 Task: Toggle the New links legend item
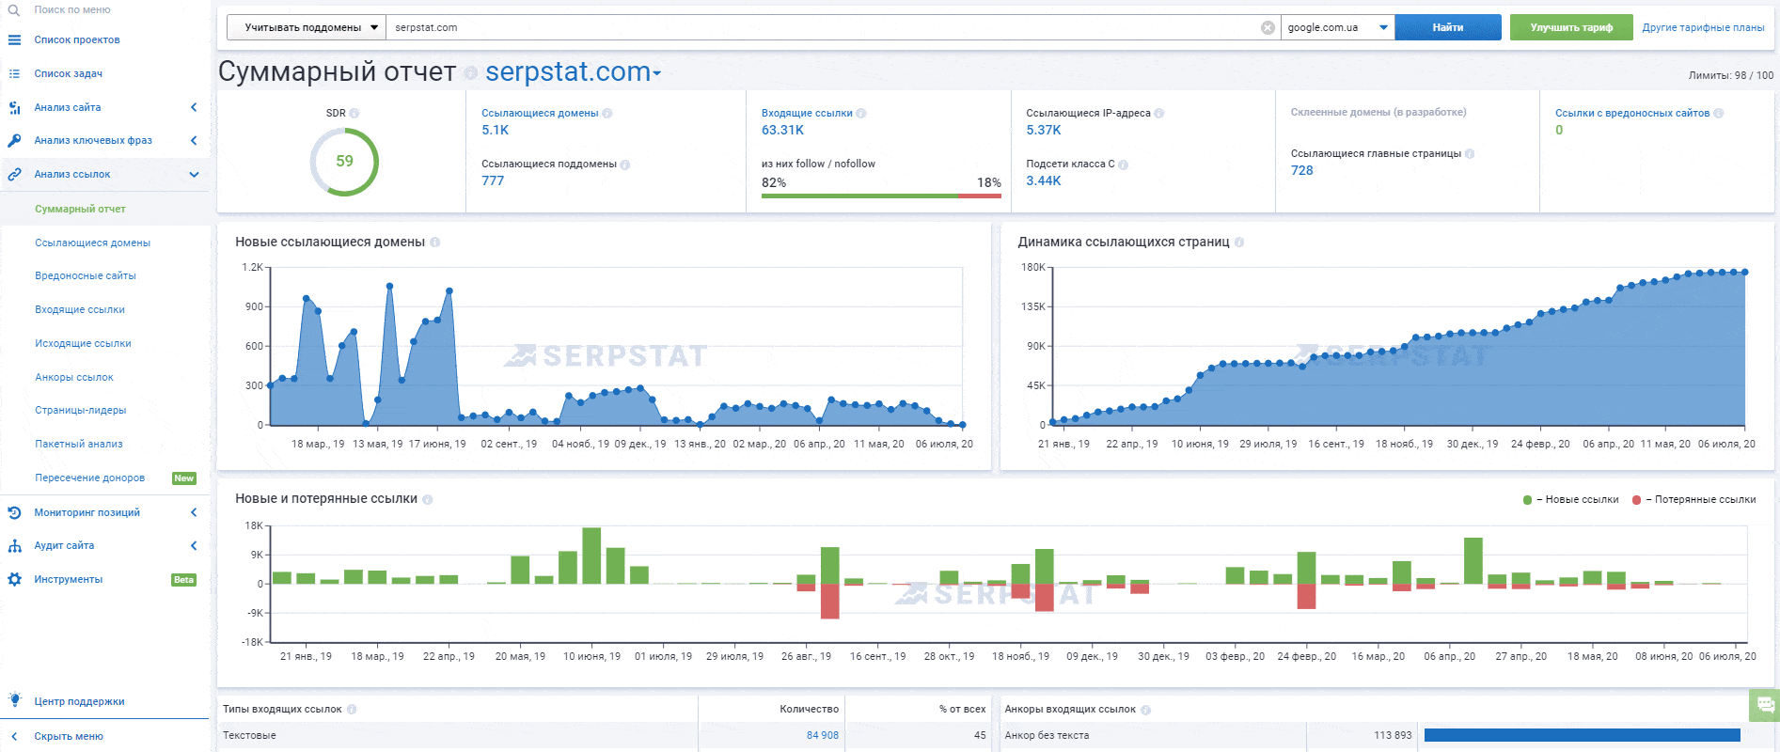[1571, 500]
